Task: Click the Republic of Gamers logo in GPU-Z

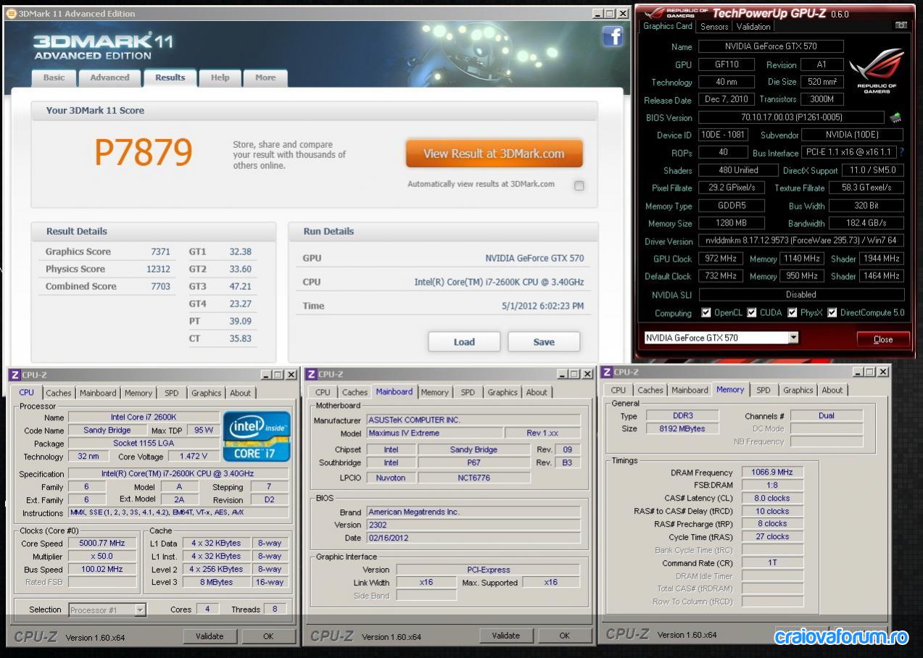Action: [x=877, y=70]
